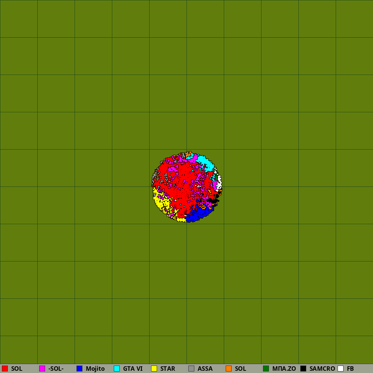Click the yellow STAR legend swatch
Viewport: 373px width, 373px height.
coord(154,369)
